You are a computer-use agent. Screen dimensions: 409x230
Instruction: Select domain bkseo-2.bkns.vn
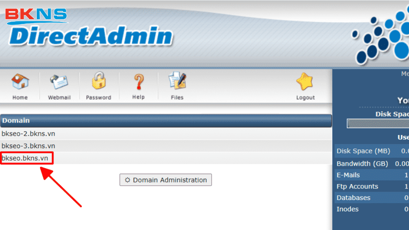point(28,134)
